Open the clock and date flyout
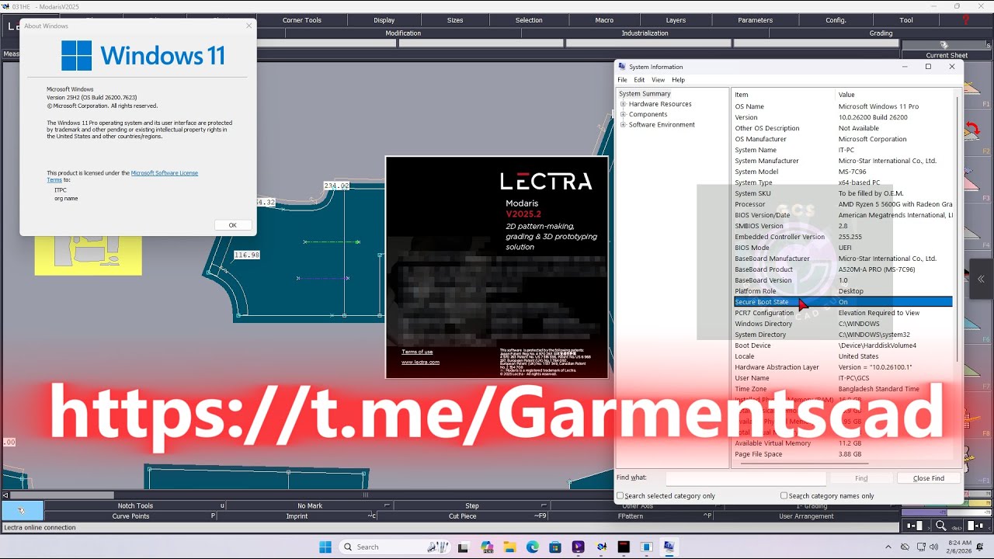This screenshot has width=994, height=559. (x=960, y=547)
